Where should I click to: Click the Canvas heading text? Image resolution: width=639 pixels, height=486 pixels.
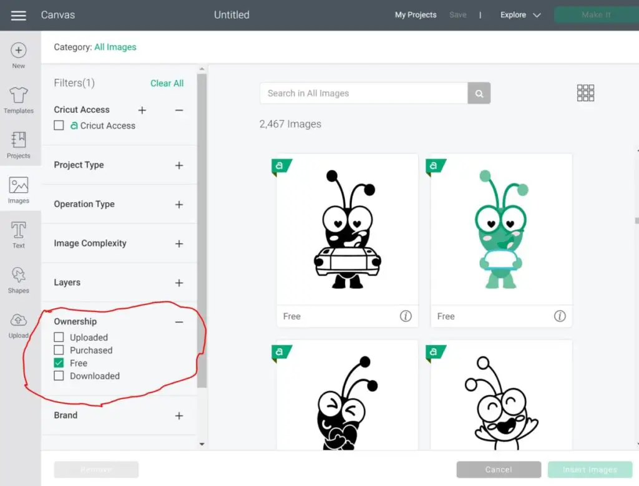click(58, 15)
